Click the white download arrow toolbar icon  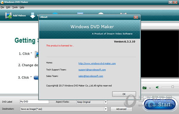tap(33, 15)
